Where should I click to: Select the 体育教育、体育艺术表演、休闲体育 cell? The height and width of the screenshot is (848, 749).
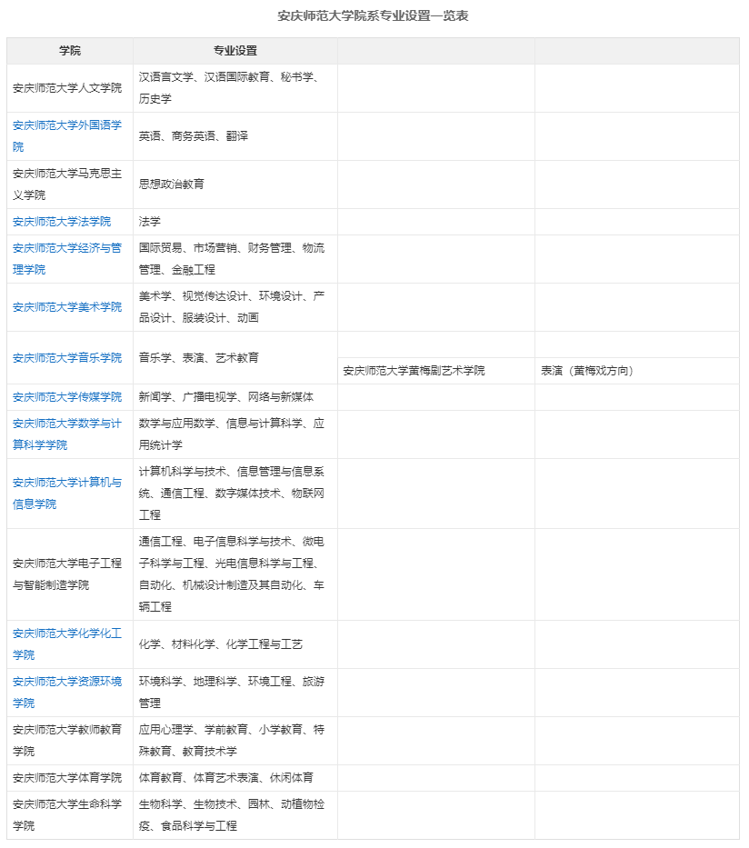(235, 778)
